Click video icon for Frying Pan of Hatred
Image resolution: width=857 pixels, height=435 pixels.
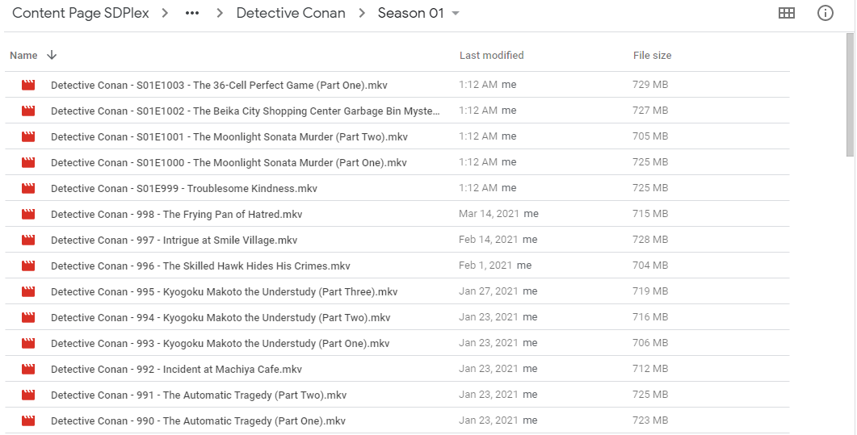(x=29, y=214)
